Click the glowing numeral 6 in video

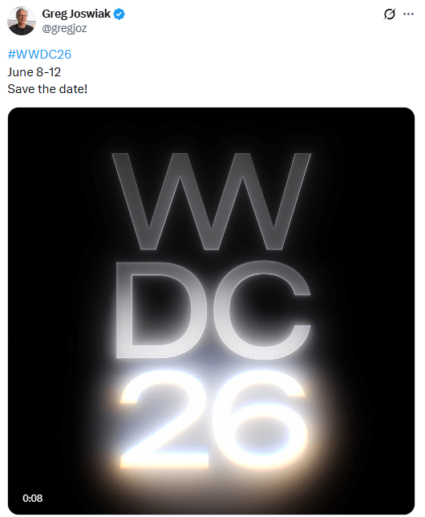tap(260, 419)
